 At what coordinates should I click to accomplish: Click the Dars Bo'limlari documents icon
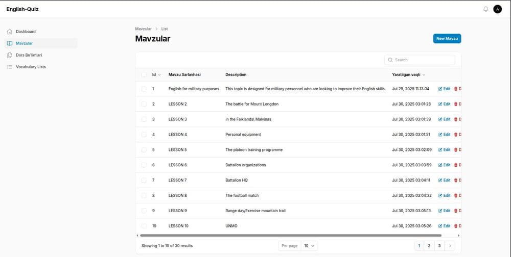pos(9,55)
